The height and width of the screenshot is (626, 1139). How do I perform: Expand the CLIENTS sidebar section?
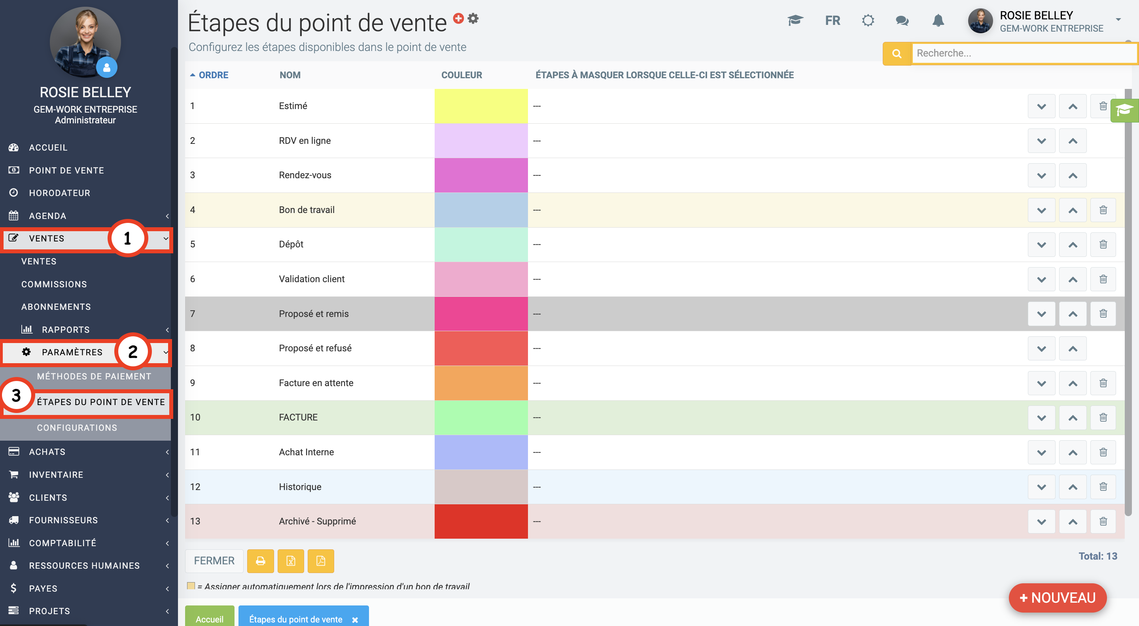coord(48,498)
